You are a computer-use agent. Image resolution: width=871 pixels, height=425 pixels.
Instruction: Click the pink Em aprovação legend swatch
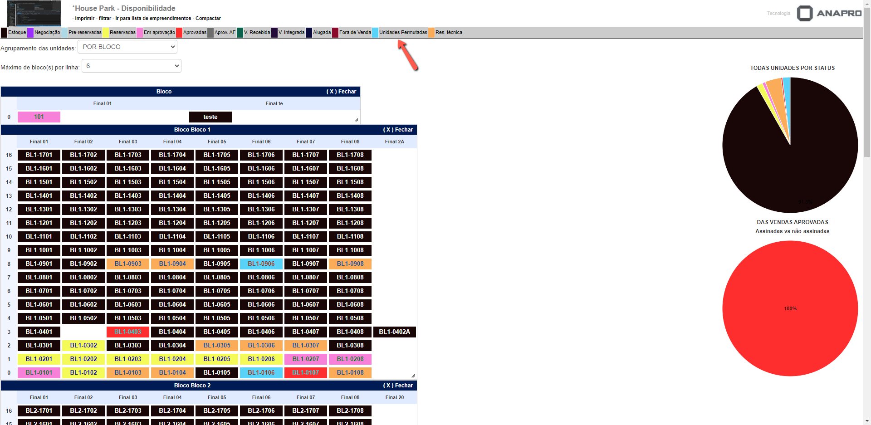tap(140, 33)
